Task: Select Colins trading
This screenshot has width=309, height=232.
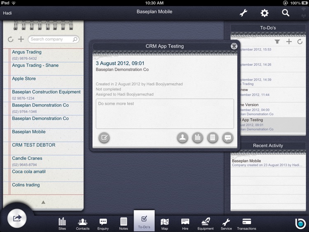Action: tap(43, 188)
